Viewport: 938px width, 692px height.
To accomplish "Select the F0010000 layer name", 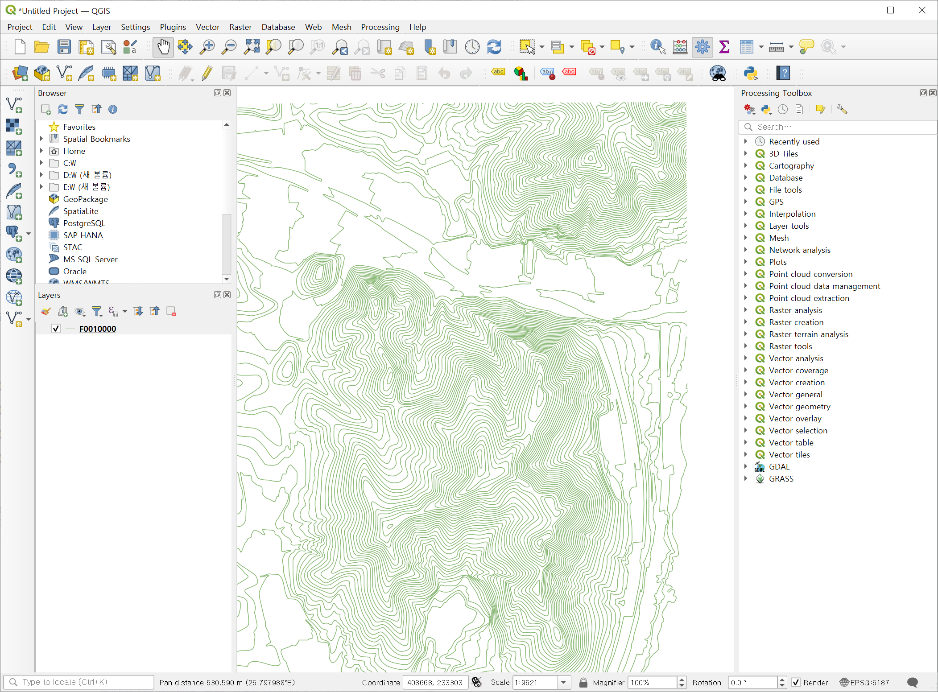I will tap(98, 329).
